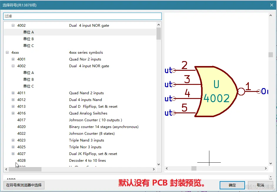Select 单位 A under 4xxx 4002

click(80, 73)
